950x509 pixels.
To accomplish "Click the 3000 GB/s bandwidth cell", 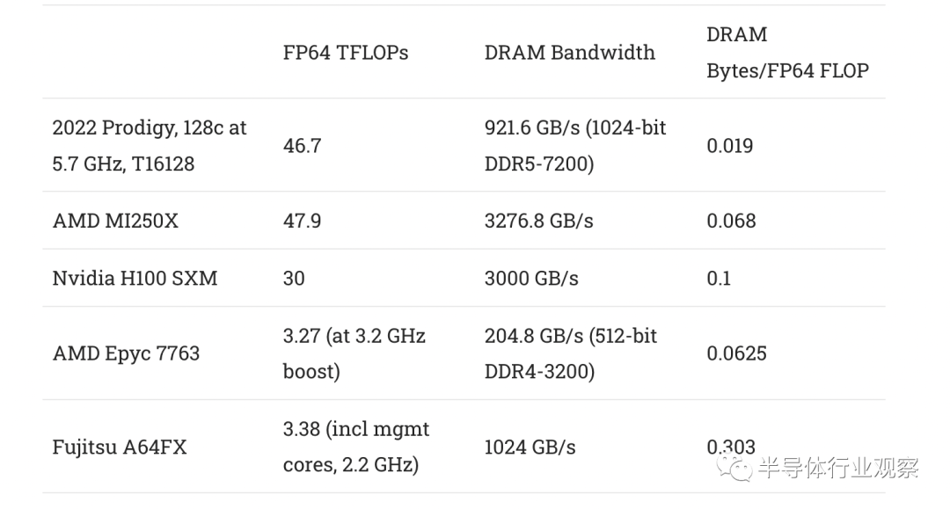I will [531, 279].
